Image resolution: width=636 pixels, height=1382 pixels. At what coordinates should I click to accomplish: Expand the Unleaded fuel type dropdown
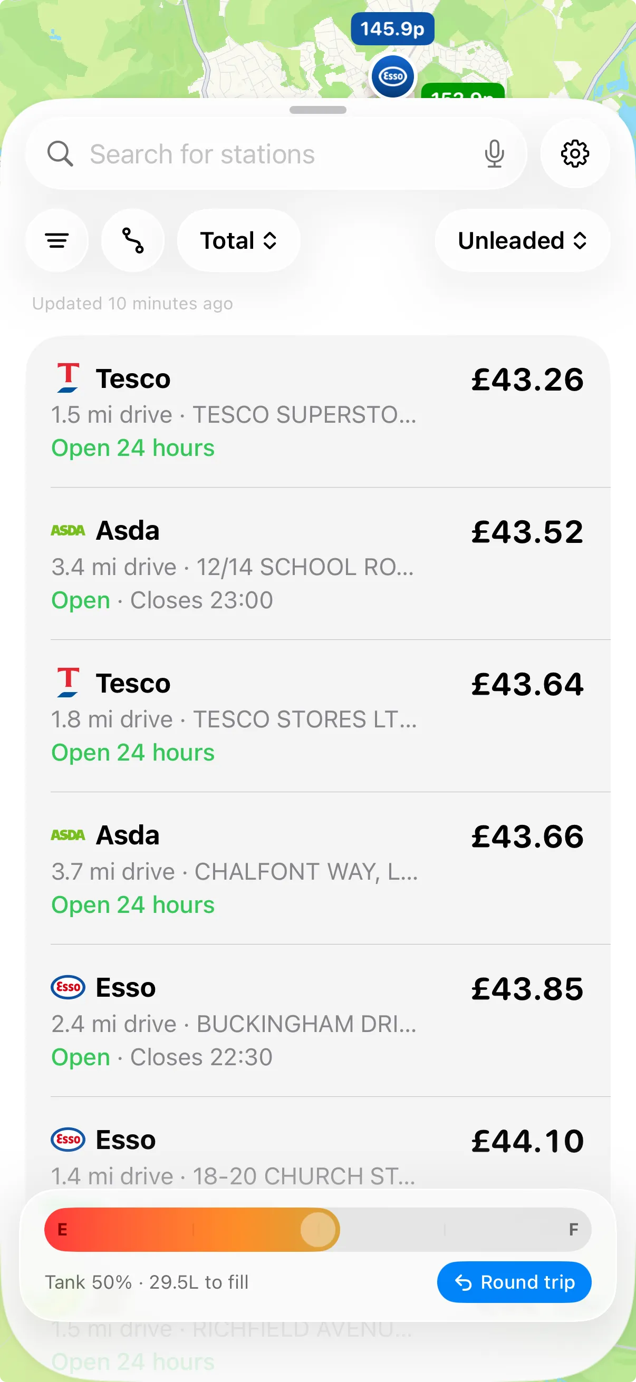(522, 240)
